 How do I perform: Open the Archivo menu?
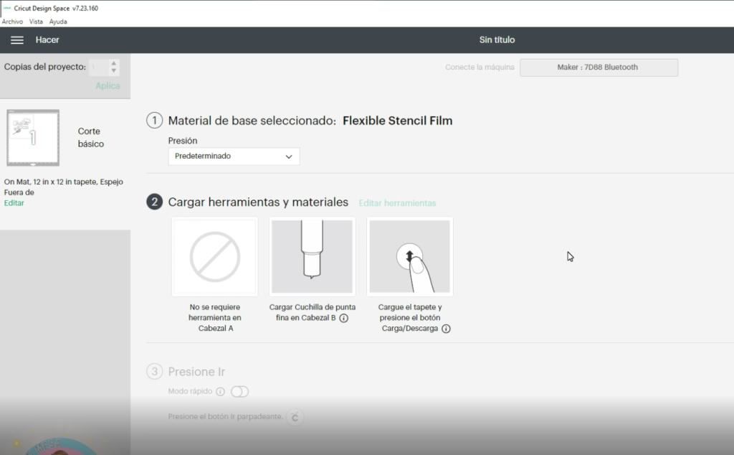tap(12, 22)
